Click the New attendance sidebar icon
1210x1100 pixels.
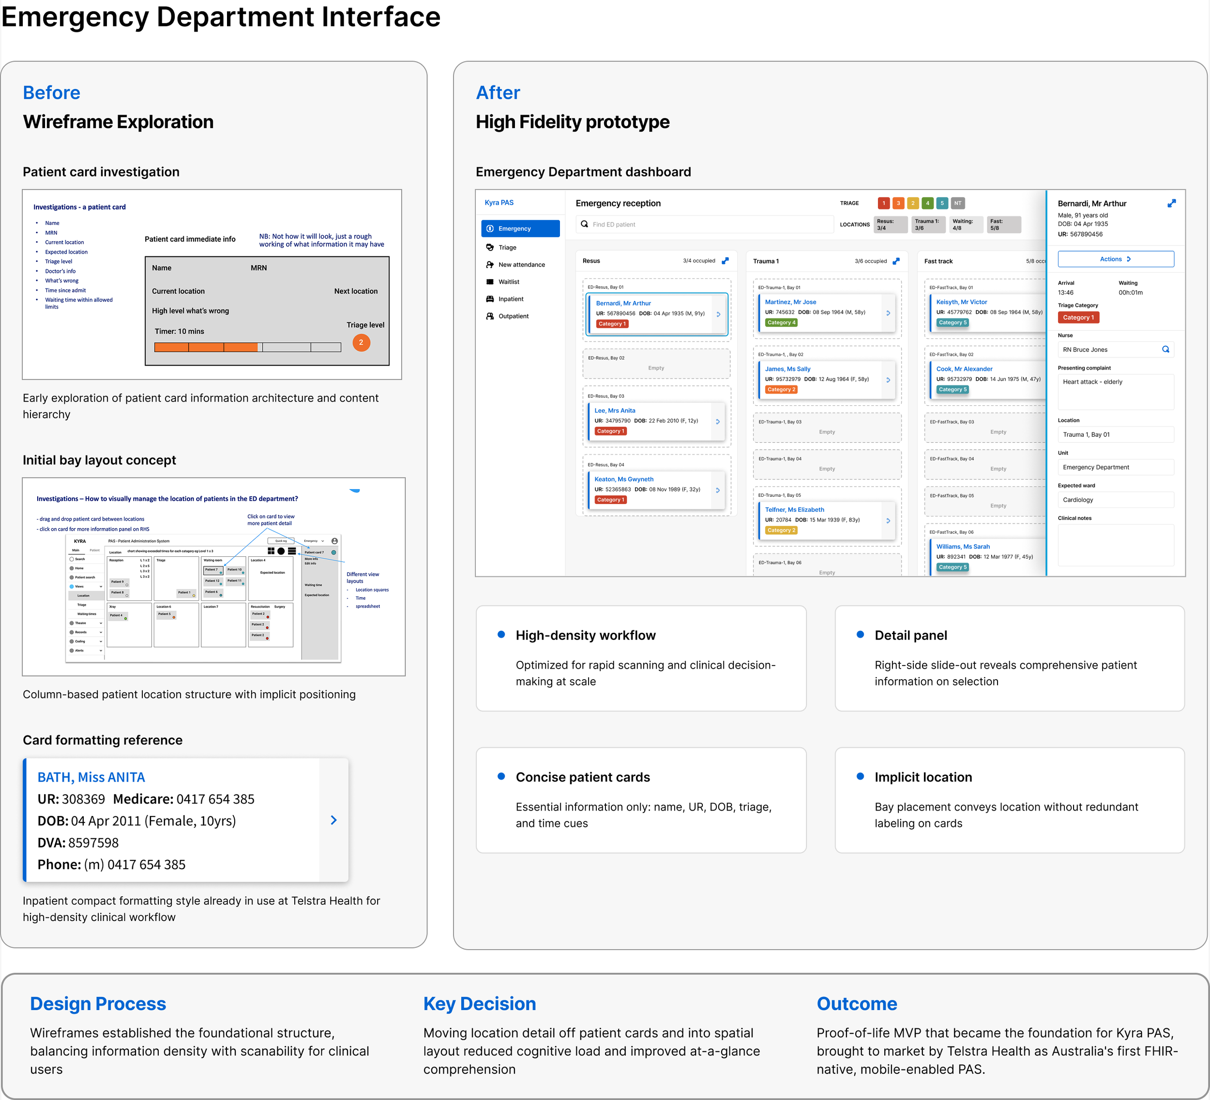coord(490,265)
